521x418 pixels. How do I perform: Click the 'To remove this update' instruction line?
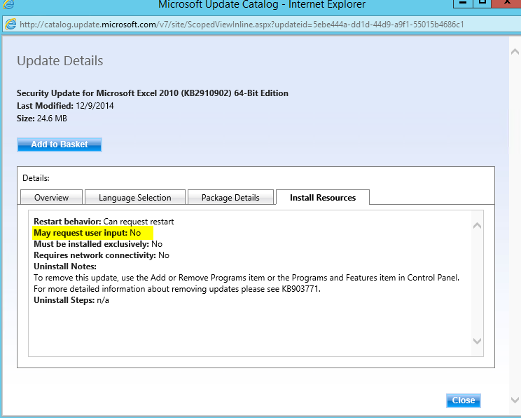click(246, 278)
